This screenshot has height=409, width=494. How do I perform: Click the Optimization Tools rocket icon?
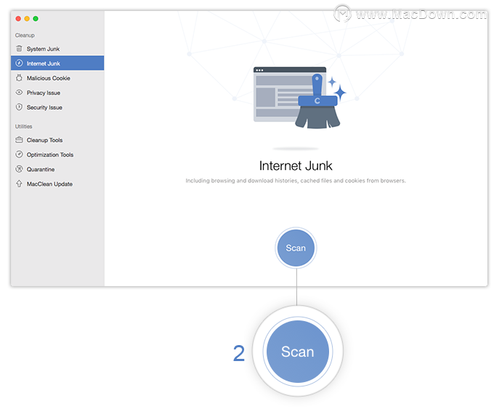[x=19, y=154]
